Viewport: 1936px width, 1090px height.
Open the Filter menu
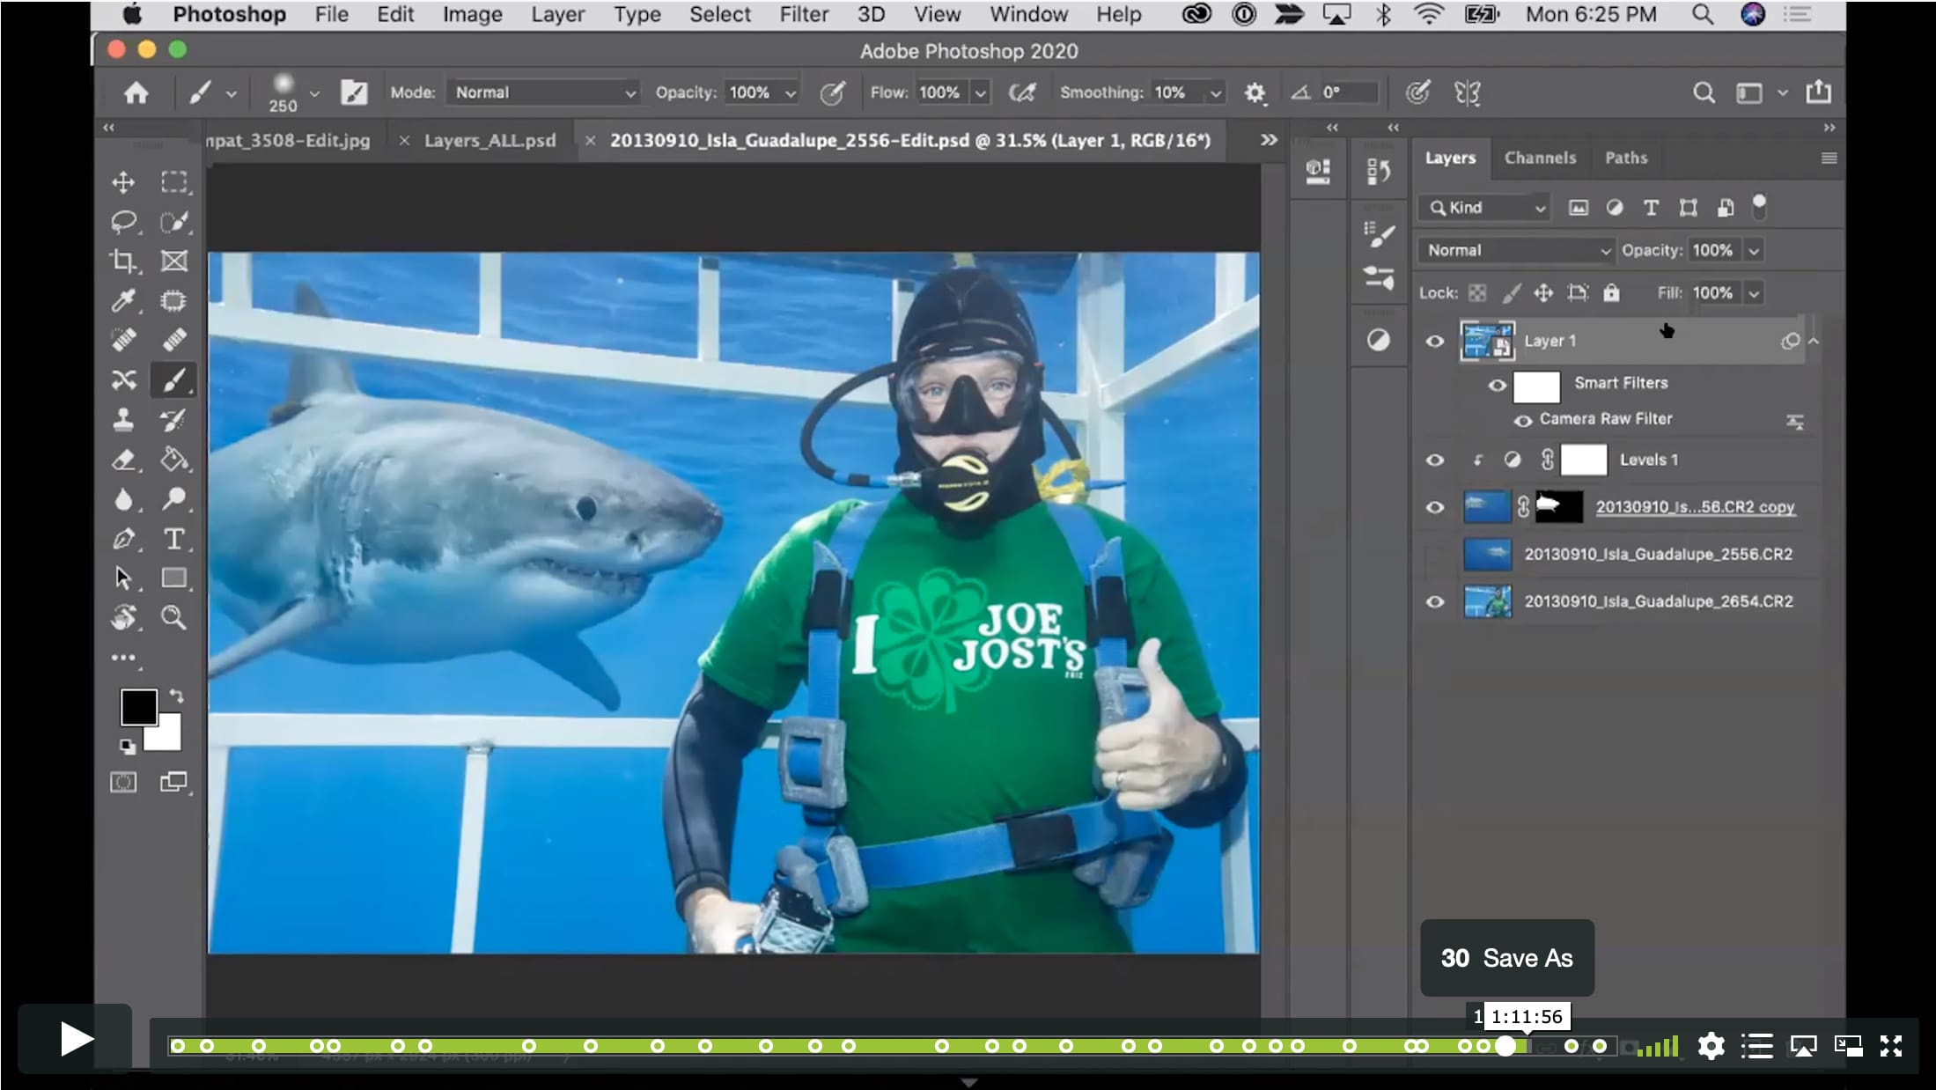click(803, 14)
